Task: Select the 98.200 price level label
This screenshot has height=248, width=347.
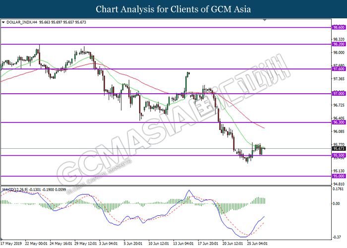Action: pyautogui.click(x=339, y=44)
